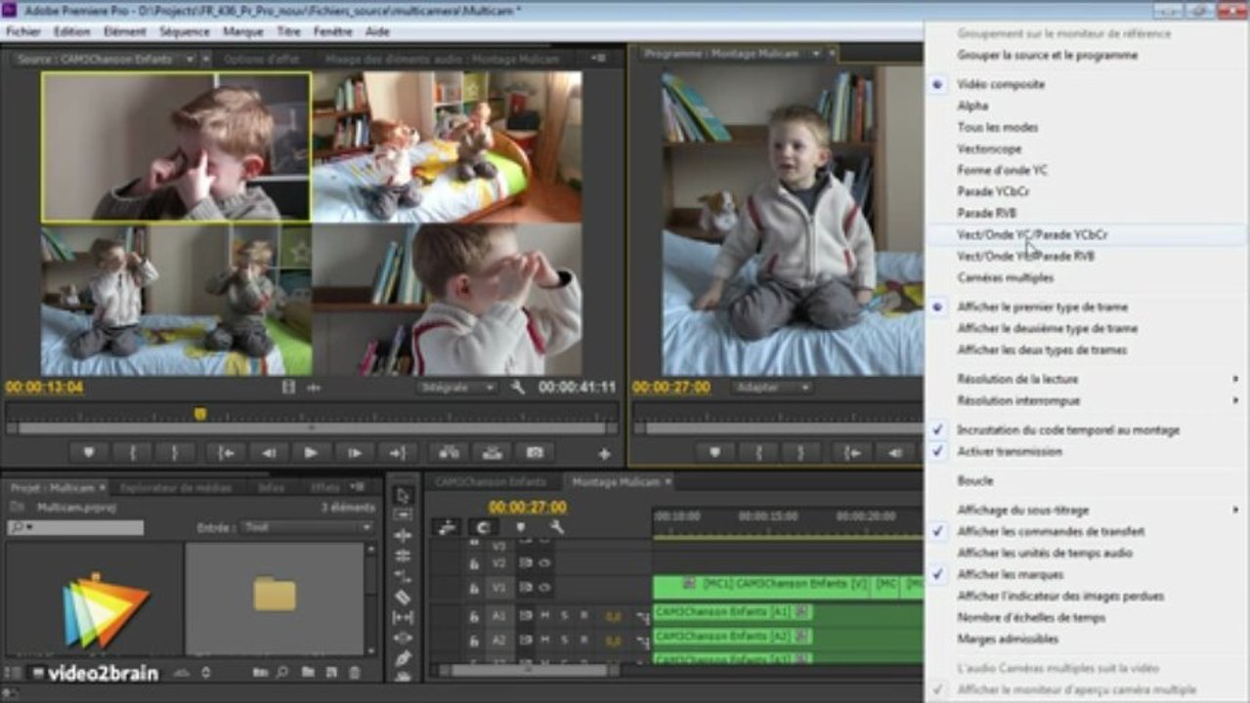Add marker from timeline header

pos(520,527)
